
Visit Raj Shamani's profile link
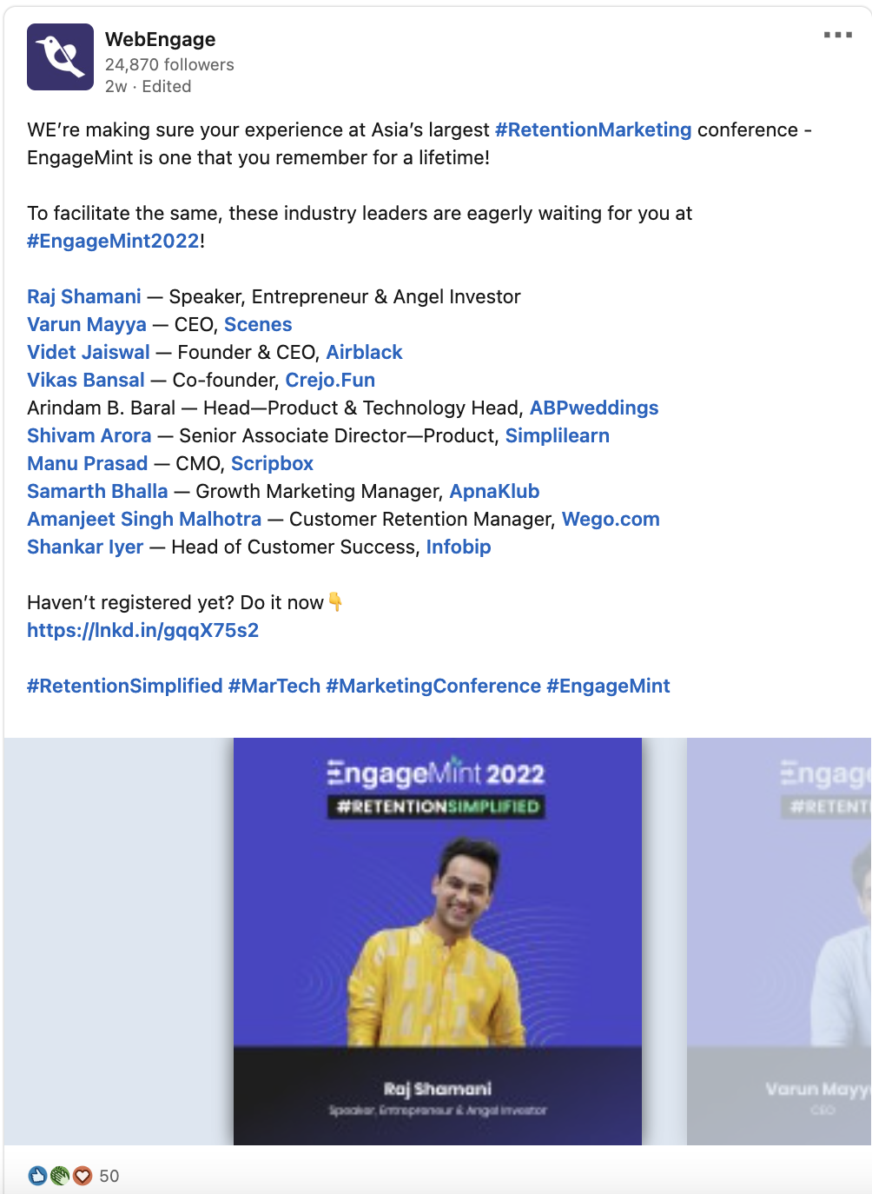pyautogui.click(x=84, y=296)
